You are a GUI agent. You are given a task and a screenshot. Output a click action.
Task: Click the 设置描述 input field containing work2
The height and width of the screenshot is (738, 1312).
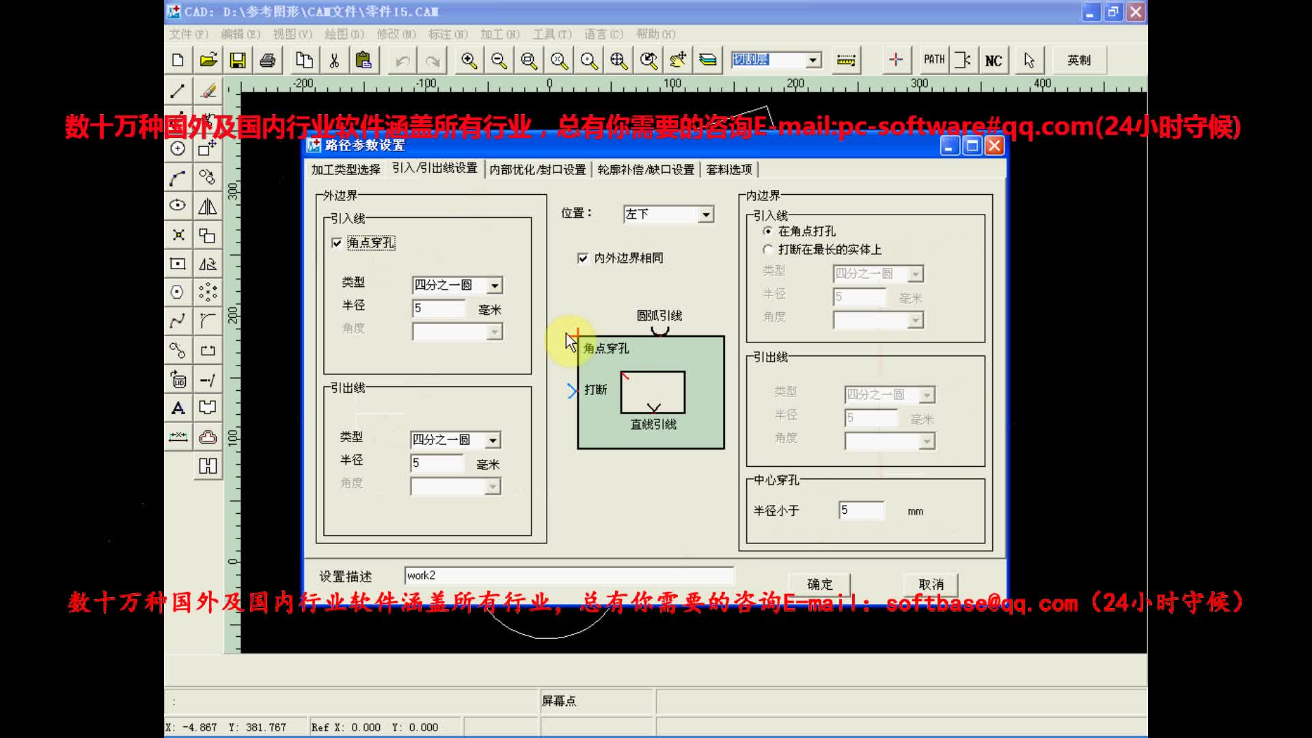click(x=569, y=575)
